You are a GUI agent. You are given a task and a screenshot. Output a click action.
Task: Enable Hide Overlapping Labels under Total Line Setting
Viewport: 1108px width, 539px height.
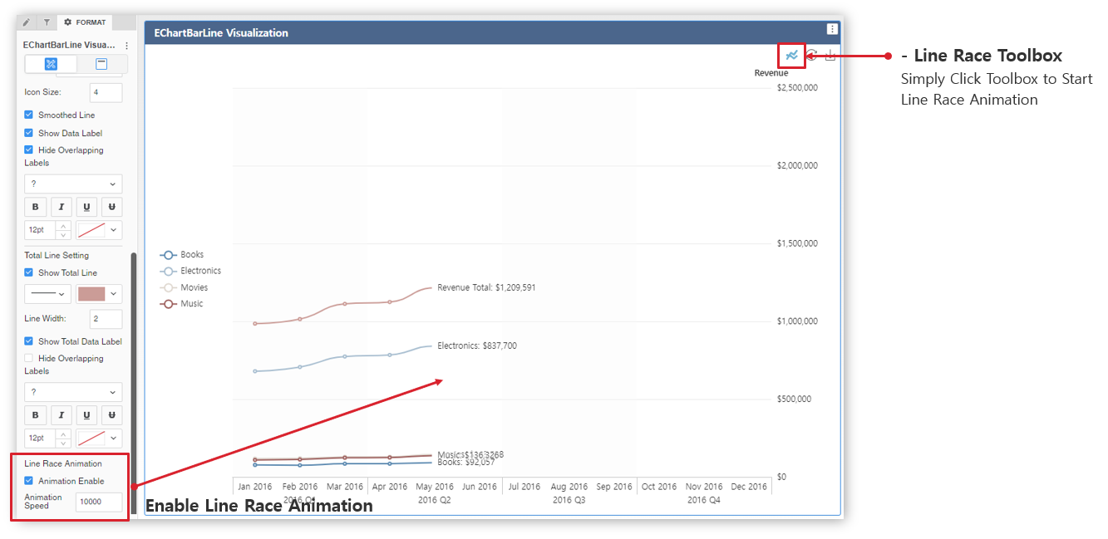point(29,358)
